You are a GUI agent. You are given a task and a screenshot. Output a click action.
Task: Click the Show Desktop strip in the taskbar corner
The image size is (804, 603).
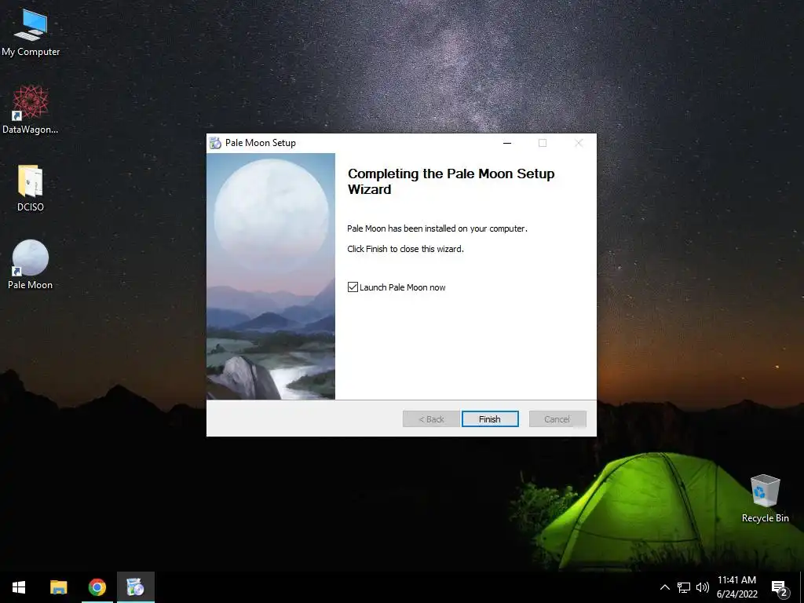pos(802,587)
